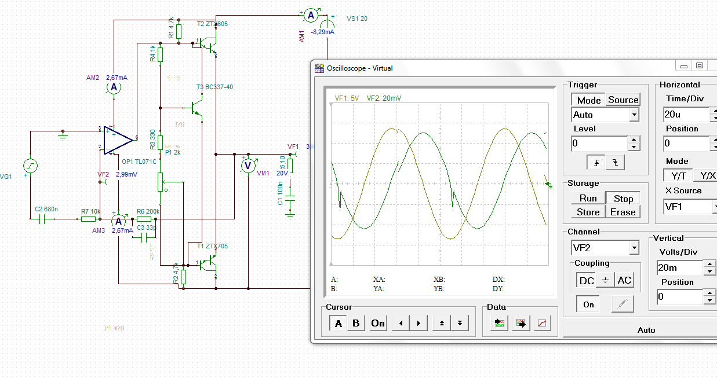Image resolution: width=717 pixels, height=378 pixels.
Task: Select potentiometer P1 2k symbol
Action: coord(161,182)
